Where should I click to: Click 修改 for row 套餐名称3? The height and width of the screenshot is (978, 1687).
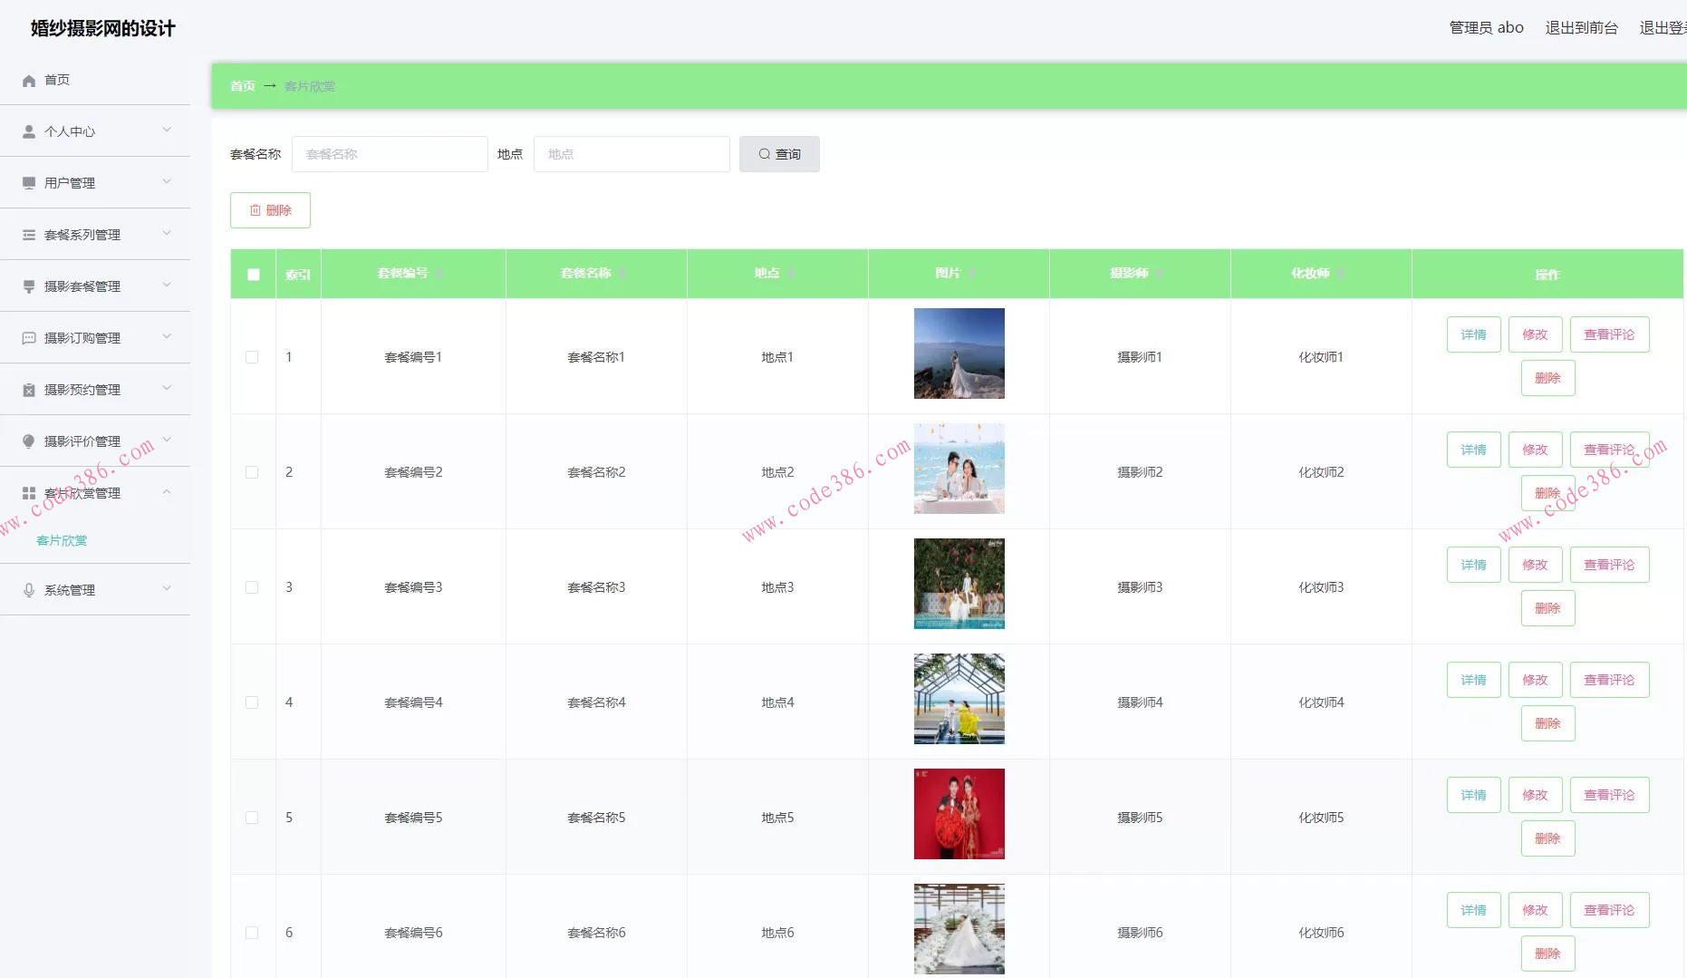[1535, 565]
